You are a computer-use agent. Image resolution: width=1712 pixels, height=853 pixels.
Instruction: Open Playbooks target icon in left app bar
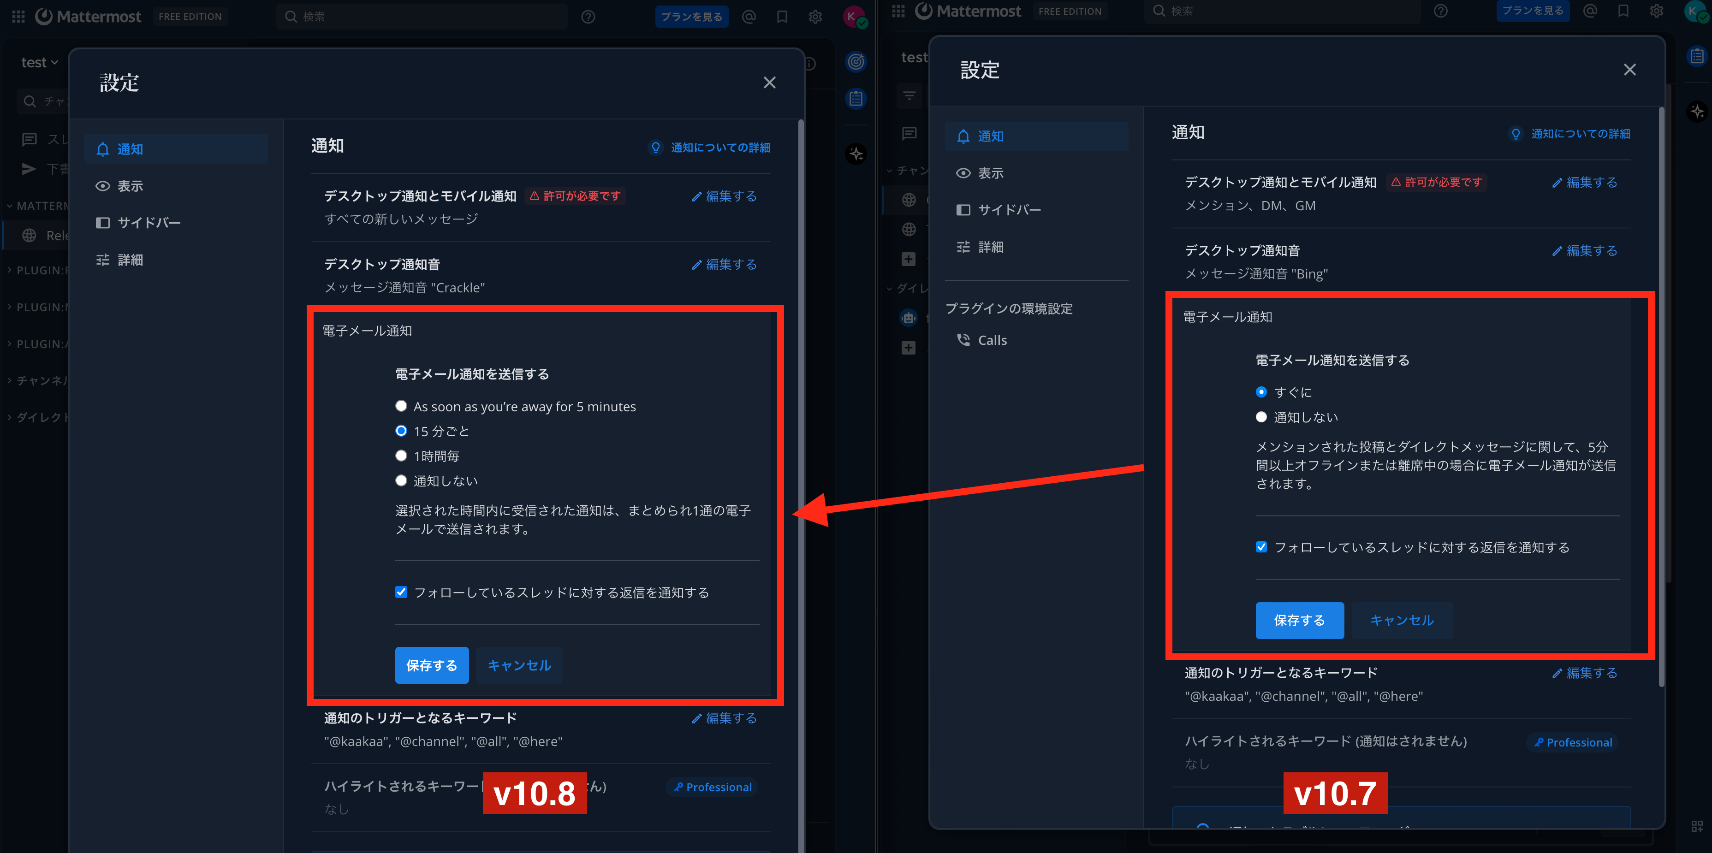(x=856, y=62)
